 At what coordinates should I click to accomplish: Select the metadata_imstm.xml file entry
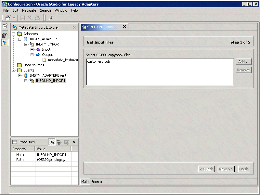click(63, 60)
